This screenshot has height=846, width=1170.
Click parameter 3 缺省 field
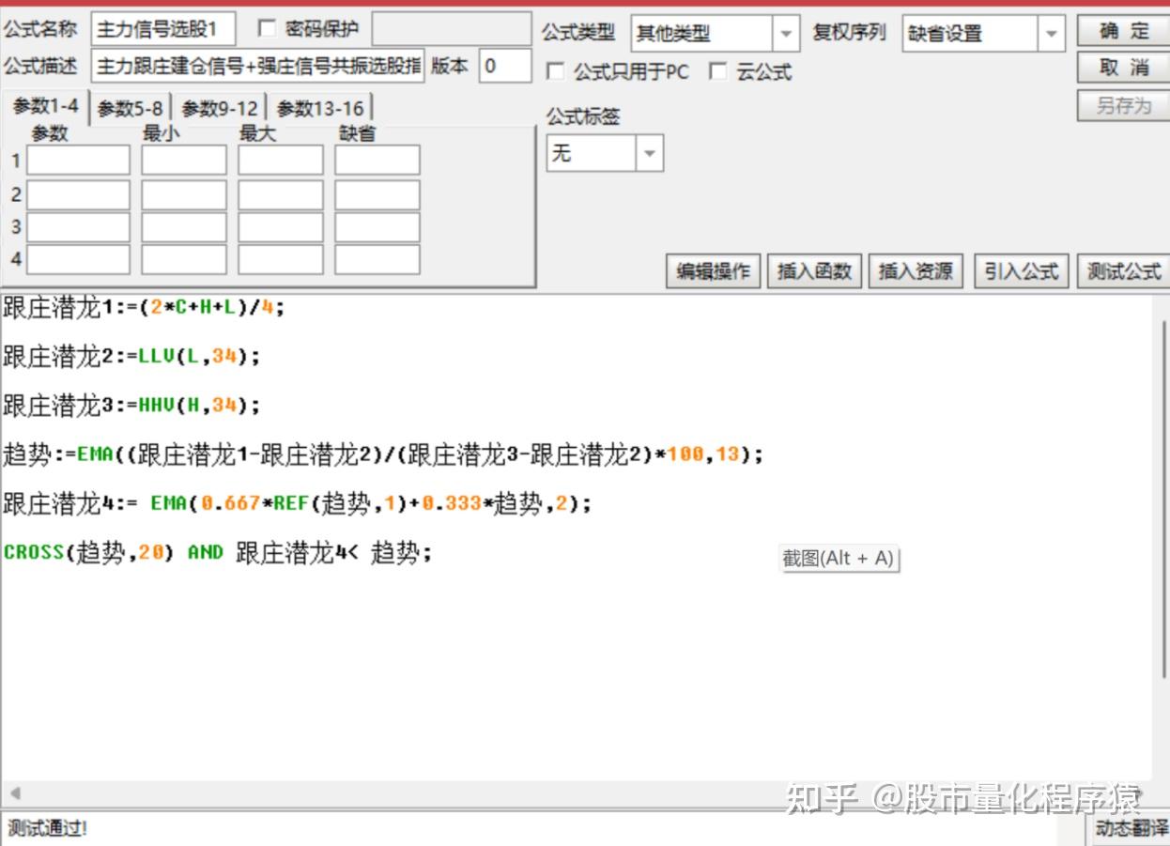click(377, 226)
